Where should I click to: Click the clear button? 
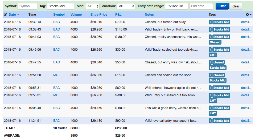click(236, 6)
